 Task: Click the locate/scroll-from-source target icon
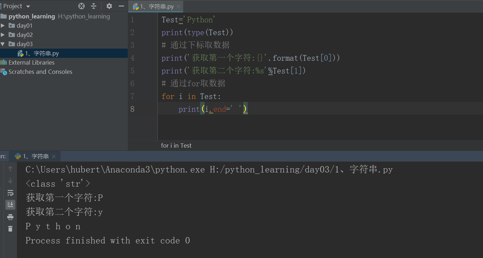(82, 6)
